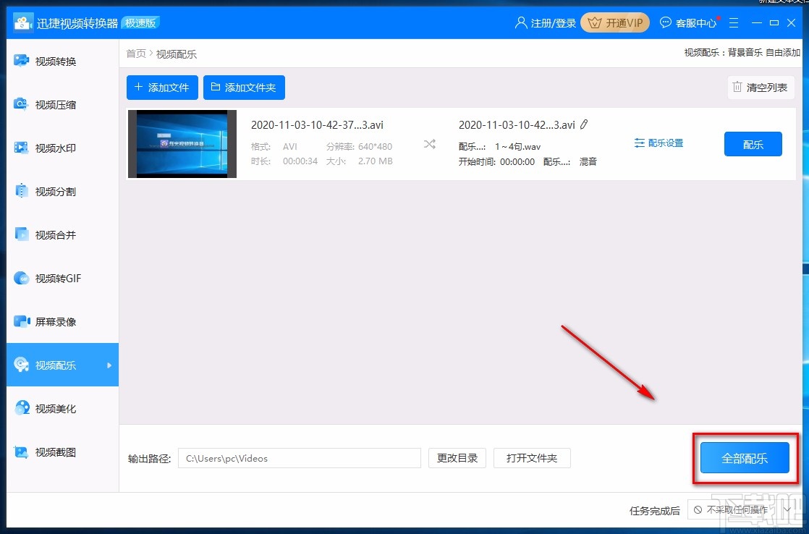Click the shuffle arrows icon beside the video

click(430, 143)
